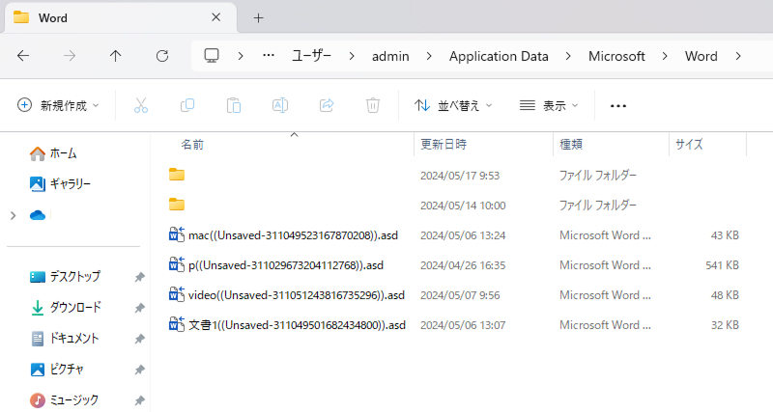Refresh the current folder view

click(x=162, y=56)
